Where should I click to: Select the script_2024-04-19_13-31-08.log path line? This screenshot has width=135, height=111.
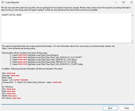click(x=43, y=62)
